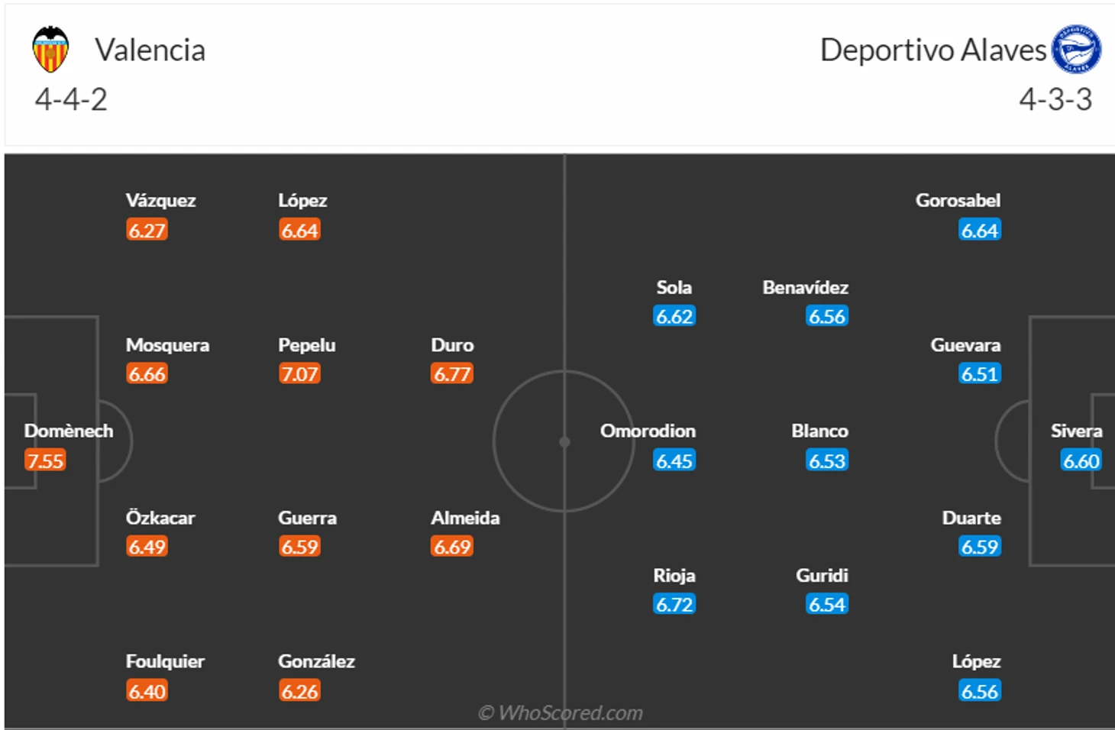The height and width of the screenshot is (730, 1115).
Task: Click the player name Guridi
Action: [822, 575]
